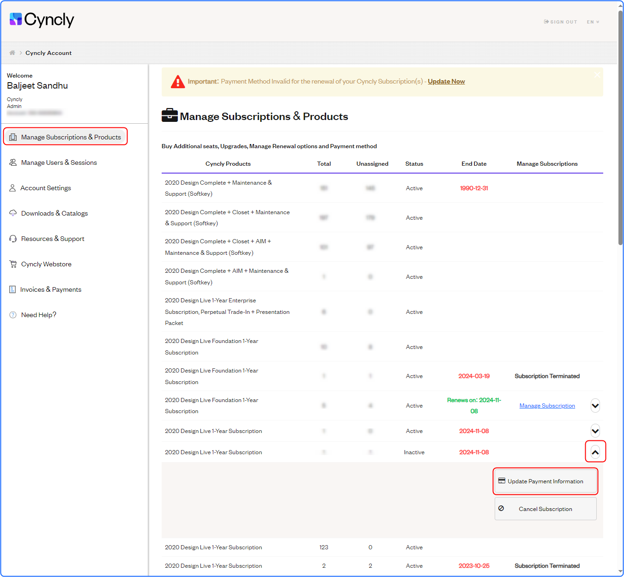Dismiss the payment warning banner
624x577 pixels.
click(x=597, y=74)
